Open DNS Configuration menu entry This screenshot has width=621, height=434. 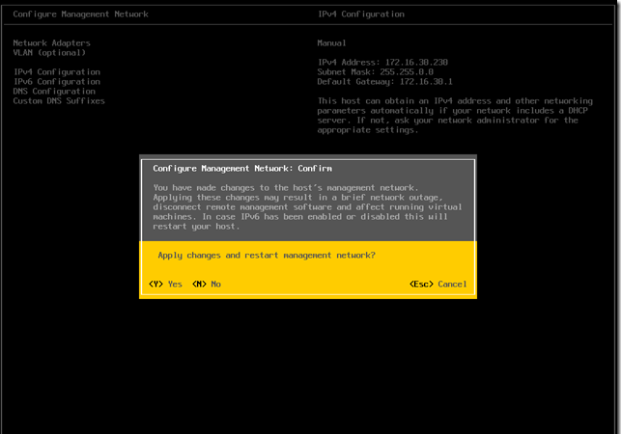click(54, 91)
